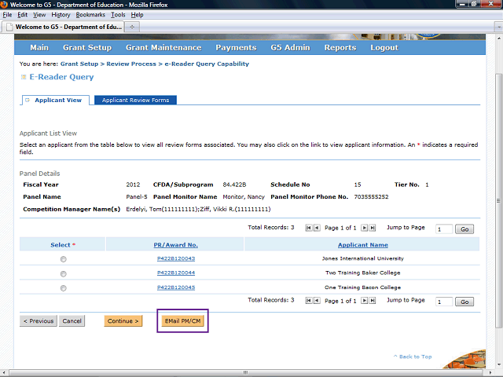Click the bottom last-page pagination icon
This screenshot has height=377, width=503.
(373, 300)
